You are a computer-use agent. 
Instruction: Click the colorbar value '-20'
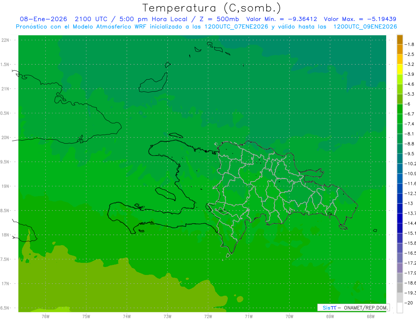click(409, 303)
